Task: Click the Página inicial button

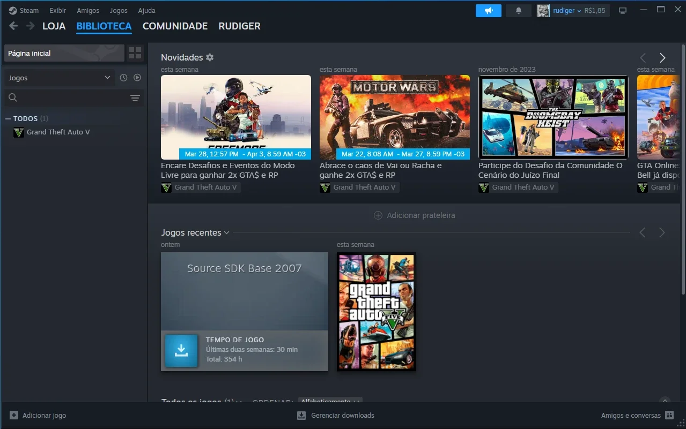Action: pyautogui.click(x=64, y=53)
